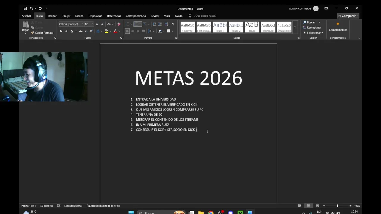Click the Compartir button

[x=348, y=16]
